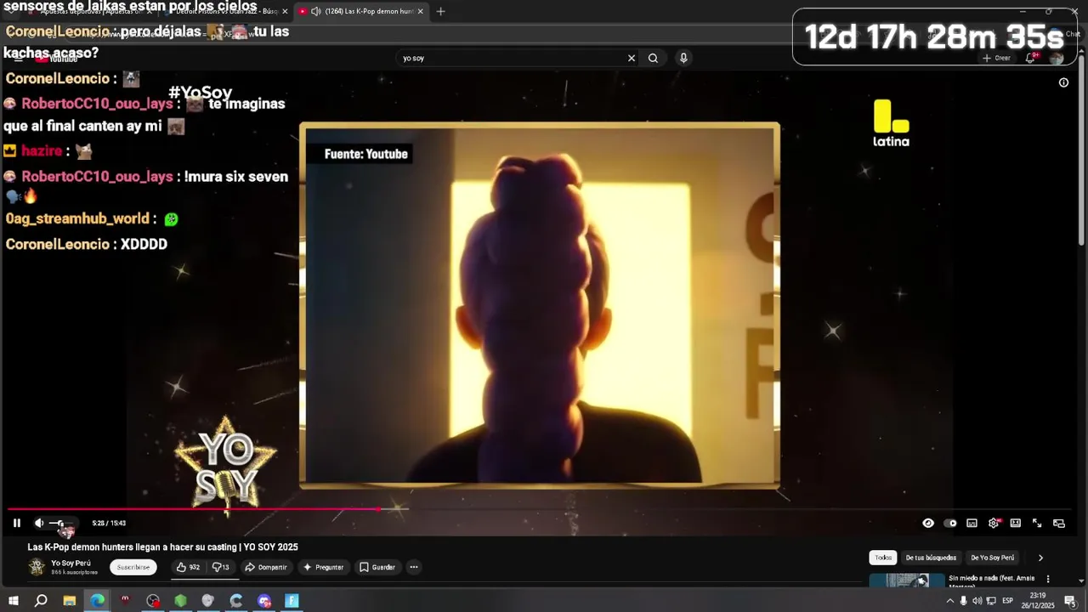The height and width of the screenshot is (612, 1088).
Task: Open the miniplayer picture-in-picture icon
Action: (x=1059, y=523)
